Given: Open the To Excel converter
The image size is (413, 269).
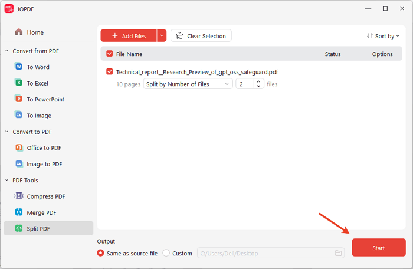Looking at the screenshot, I should tap(49, 83).
